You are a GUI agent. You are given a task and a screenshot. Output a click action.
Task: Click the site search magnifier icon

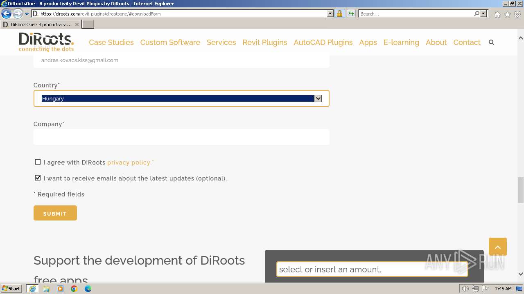(491, 42)
